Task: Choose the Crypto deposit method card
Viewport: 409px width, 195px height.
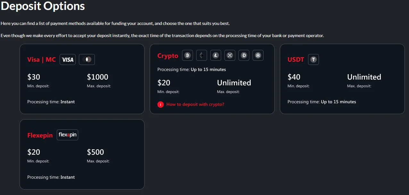Action: click(x=212, y=79)
